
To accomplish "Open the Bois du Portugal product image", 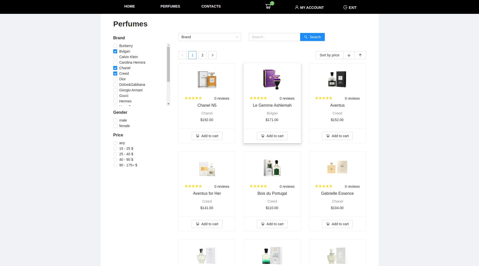I will 272,168.
